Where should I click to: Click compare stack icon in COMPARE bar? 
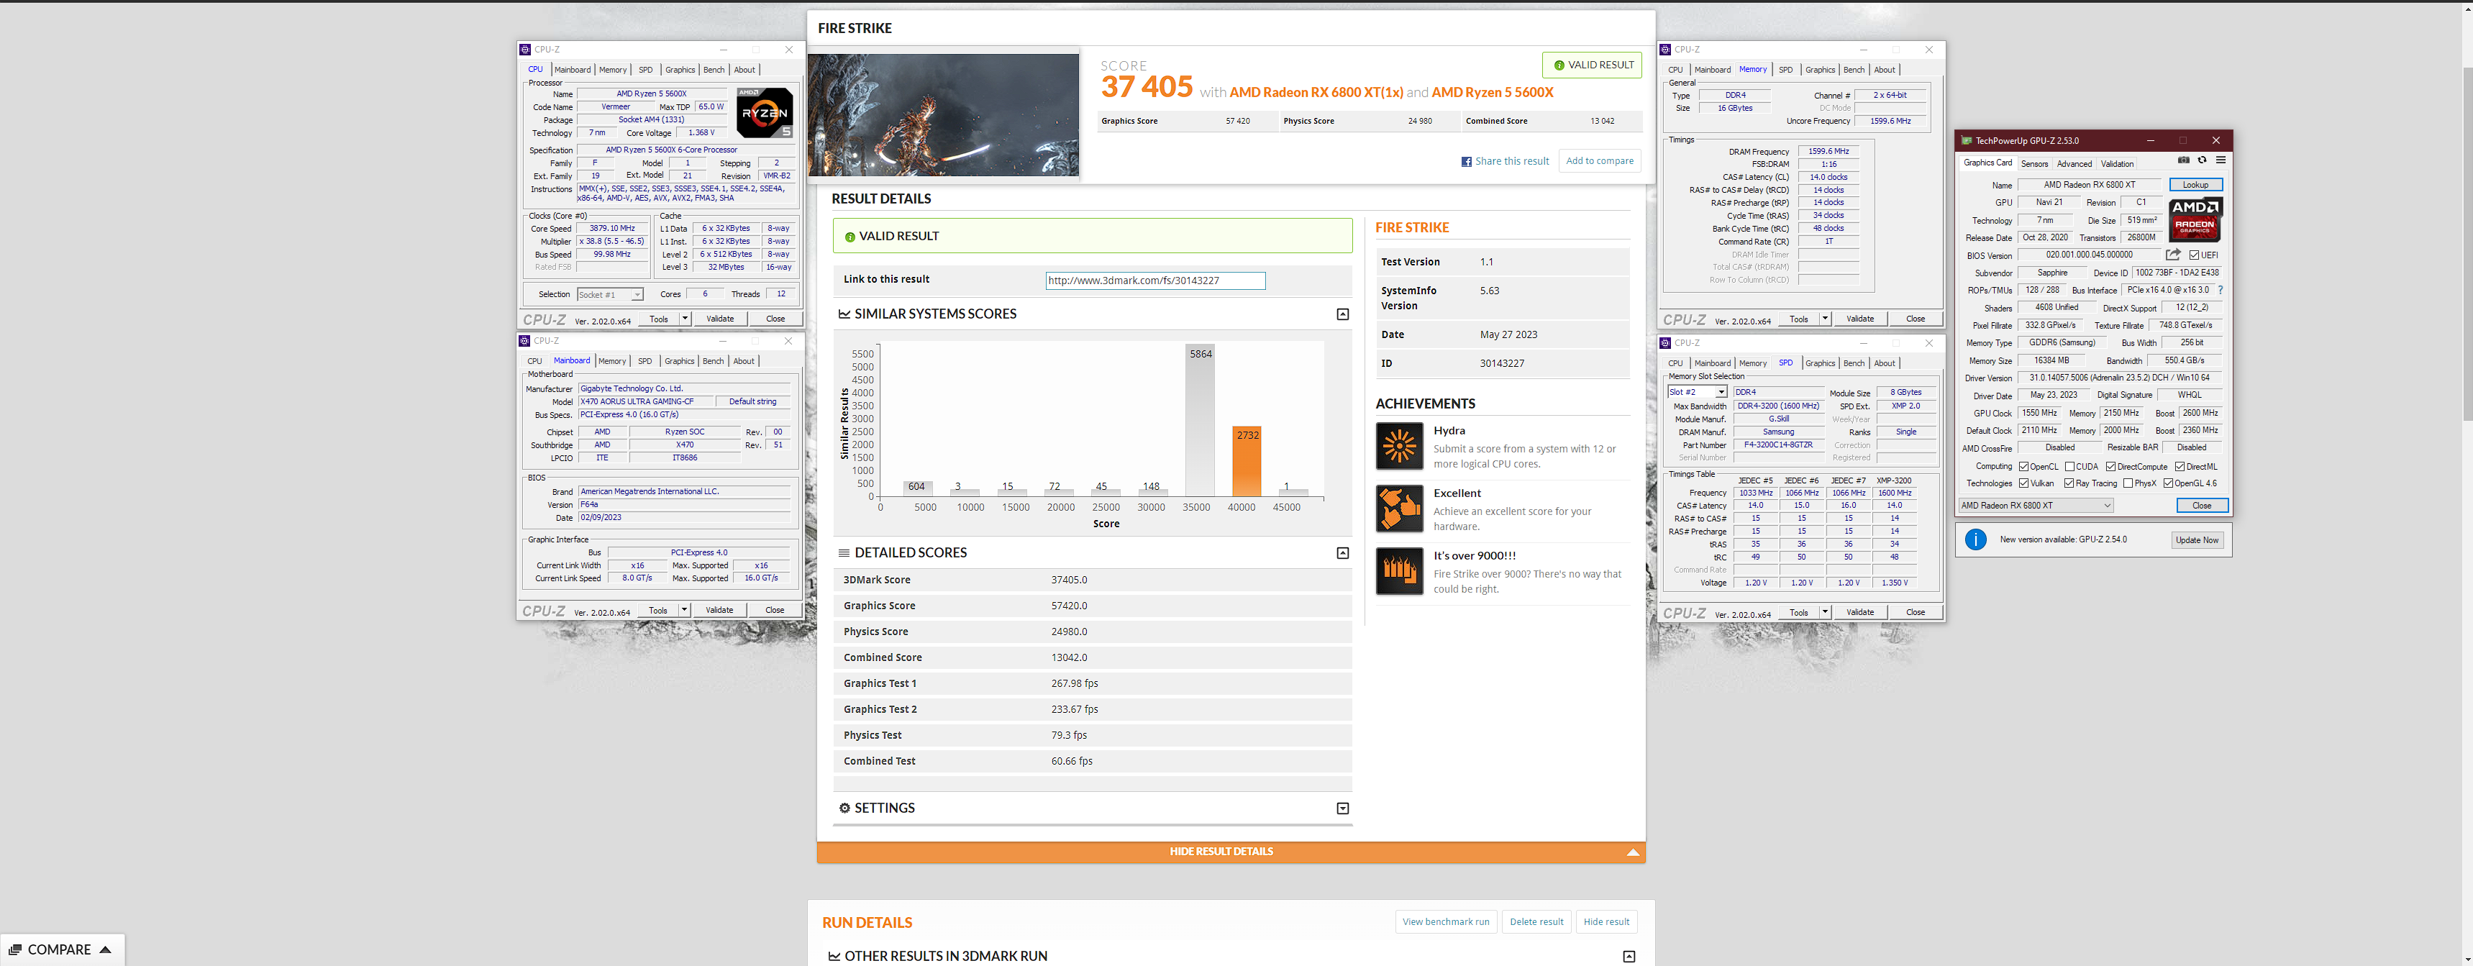[x=15, y=949]
